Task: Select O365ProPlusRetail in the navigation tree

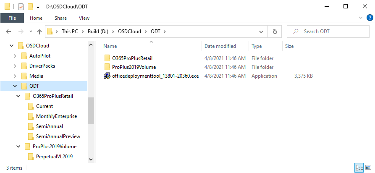Action: [x=52, y=96]
